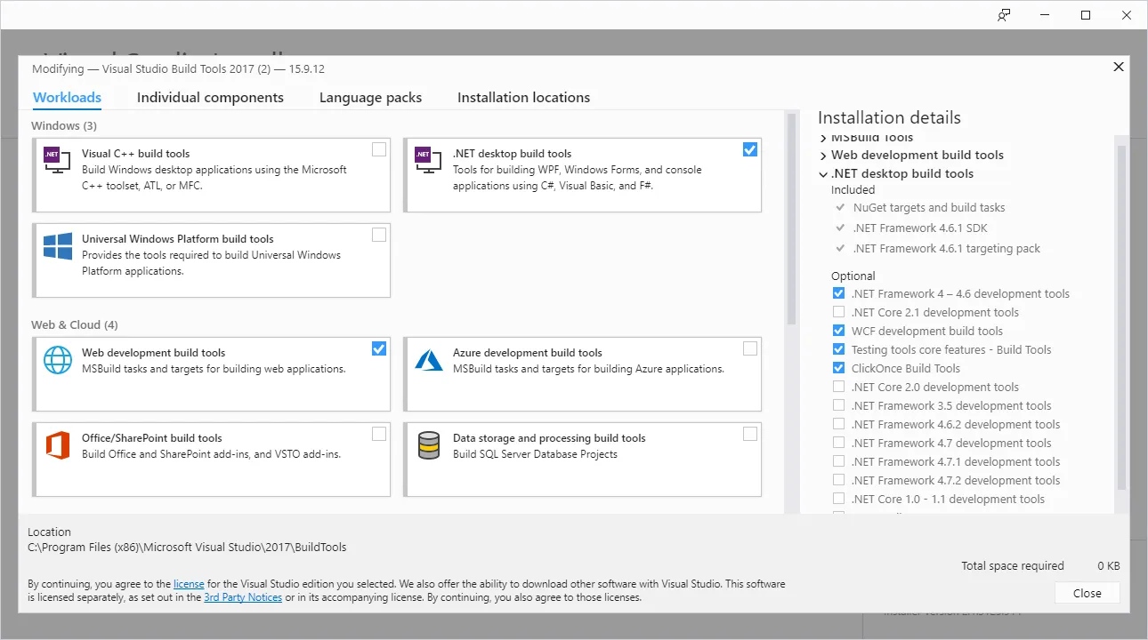1148x640 pixels.
Task: Open the Language packs tab
Action: click(x=370, y=98)
